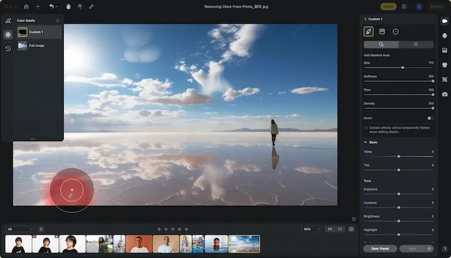Open the color adjustments cloud icon tab

coord(445,21)
